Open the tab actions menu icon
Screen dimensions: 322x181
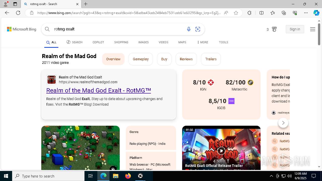(x=15, y=4)
